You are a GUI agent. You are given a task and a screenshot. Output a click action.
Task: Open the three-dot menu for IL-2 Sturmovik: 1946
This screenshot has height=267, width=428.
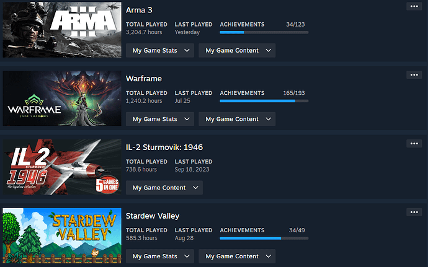pos(414,144)
